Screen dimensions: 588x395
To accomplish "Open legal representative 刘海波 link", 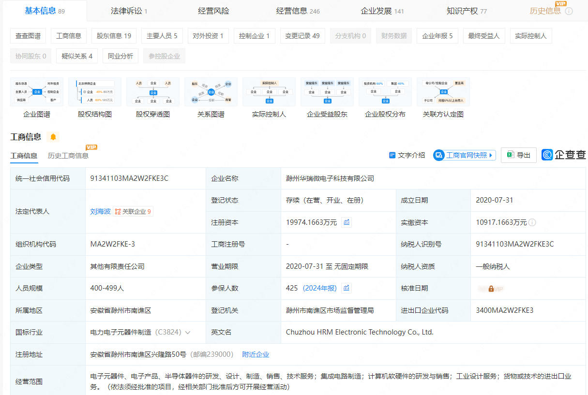I will click(100, 211).
